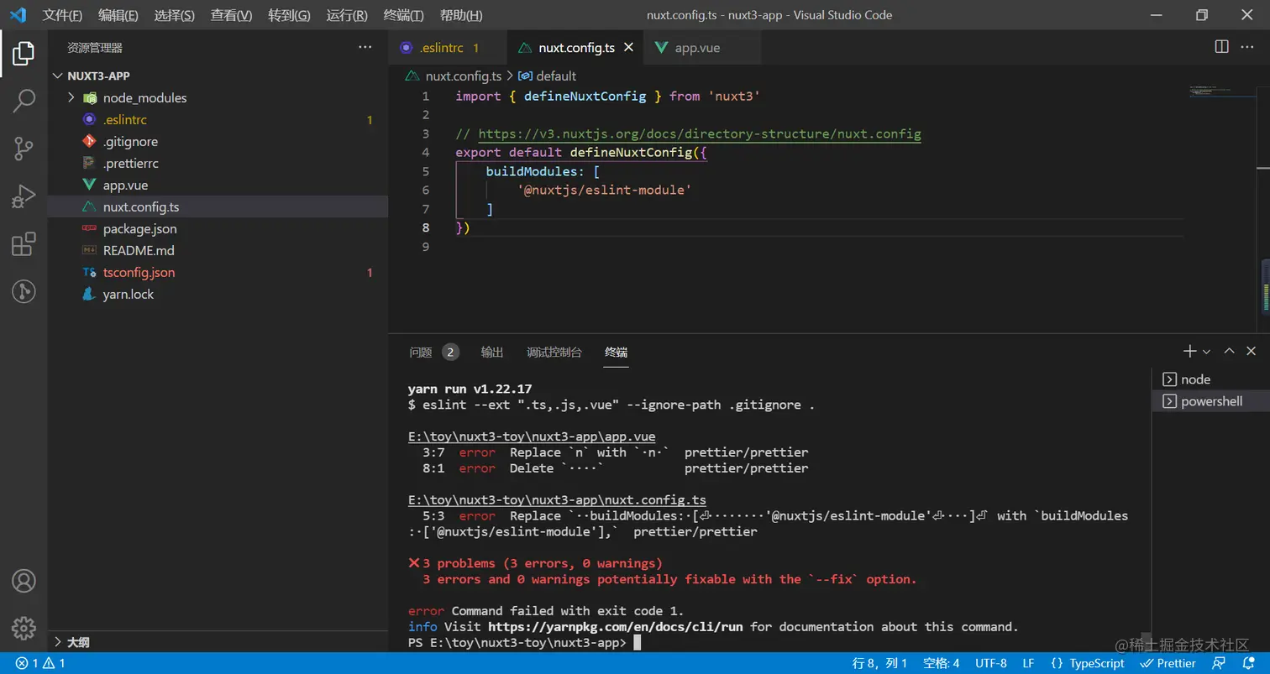
Task: Open Run and Debug view icon
Action: (x=24, y=196)
